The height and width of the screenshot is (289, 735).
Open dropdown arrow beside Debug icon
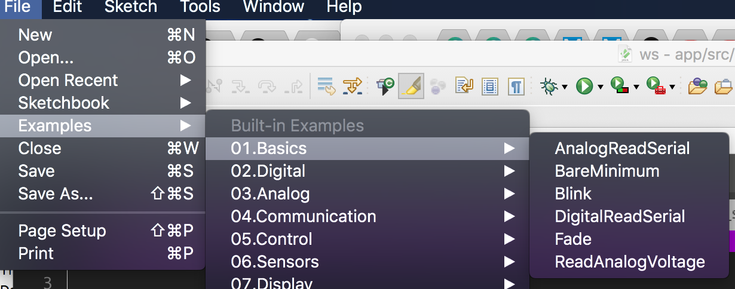coord(564,87)
